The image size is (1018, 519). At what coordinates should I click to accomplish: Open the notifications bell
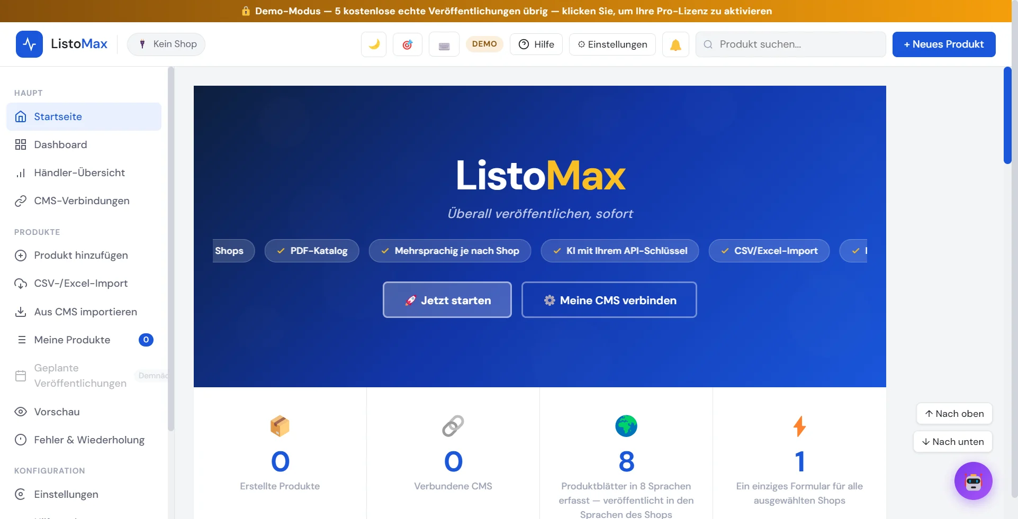tap(675, 44)
